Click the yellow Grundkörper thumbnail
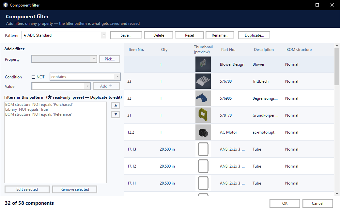Image resolution: width=340 pixels, height=211 pixels. pyautogui.click(x=203, y=115)
